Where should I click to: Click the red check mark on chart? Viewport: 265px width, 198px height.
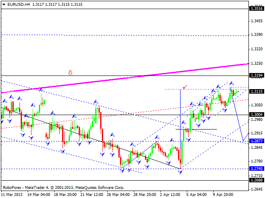coord(185,87)
